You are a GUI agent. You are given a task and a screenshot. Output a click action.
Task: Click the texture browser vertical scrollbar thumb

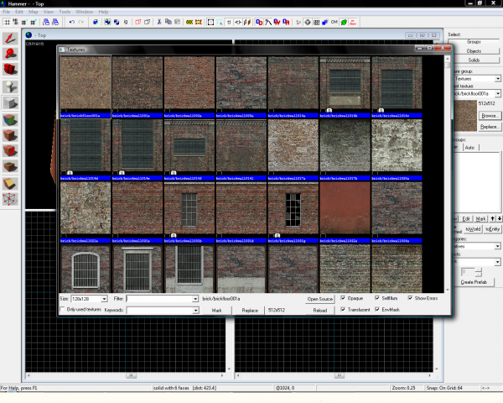pyautogui.click(x=447, y=65)
